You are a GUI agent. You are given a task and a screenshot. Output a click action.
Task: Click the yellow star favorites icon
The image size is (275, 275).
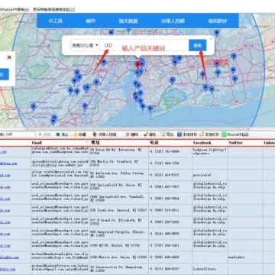(x=76, y=134)
